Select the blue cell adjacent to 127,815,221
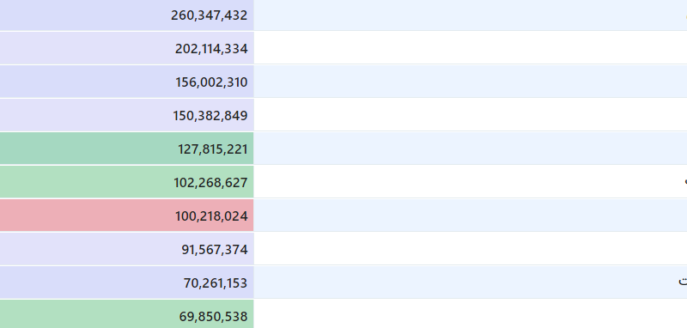The height and width of the screenshot is (328, 687). (471, 149)
